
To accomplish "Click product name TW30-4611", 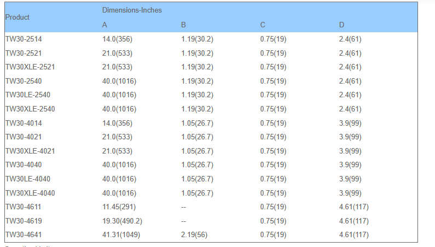I will point(23,207).
